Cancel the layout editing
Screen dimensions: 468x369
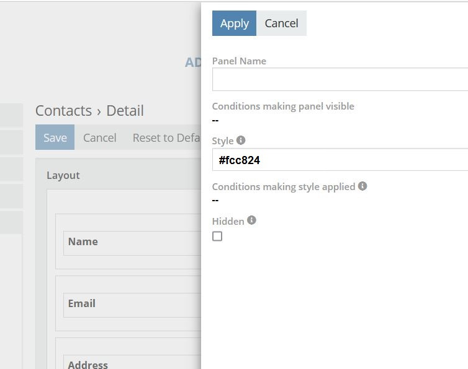tap(99, 137)
